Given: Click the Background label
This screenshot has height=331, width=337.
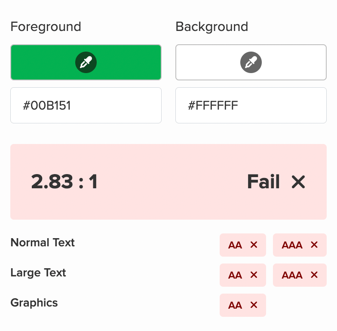Looking at the screenshot, I should pyautogui.click(x=212, y=27).
